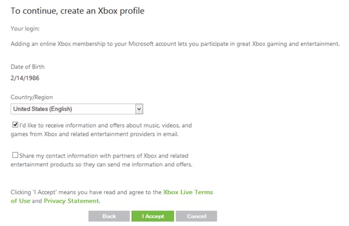Uncheck the email offers from Xbox checkbox

point(15,125)
